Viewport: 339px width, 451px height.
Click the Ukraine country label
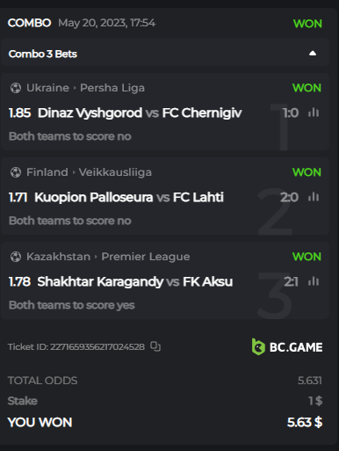pyautogui.click(x=47, y=88)
